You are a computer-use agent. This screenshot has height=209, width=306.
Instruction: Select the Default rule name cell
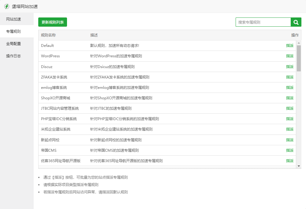pos(47,46)
